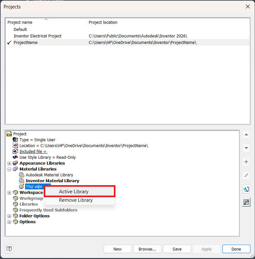The width and height of the screenshot is (255, 259).
Task: Click the pencil Edit icon
Action: [246, 175]
